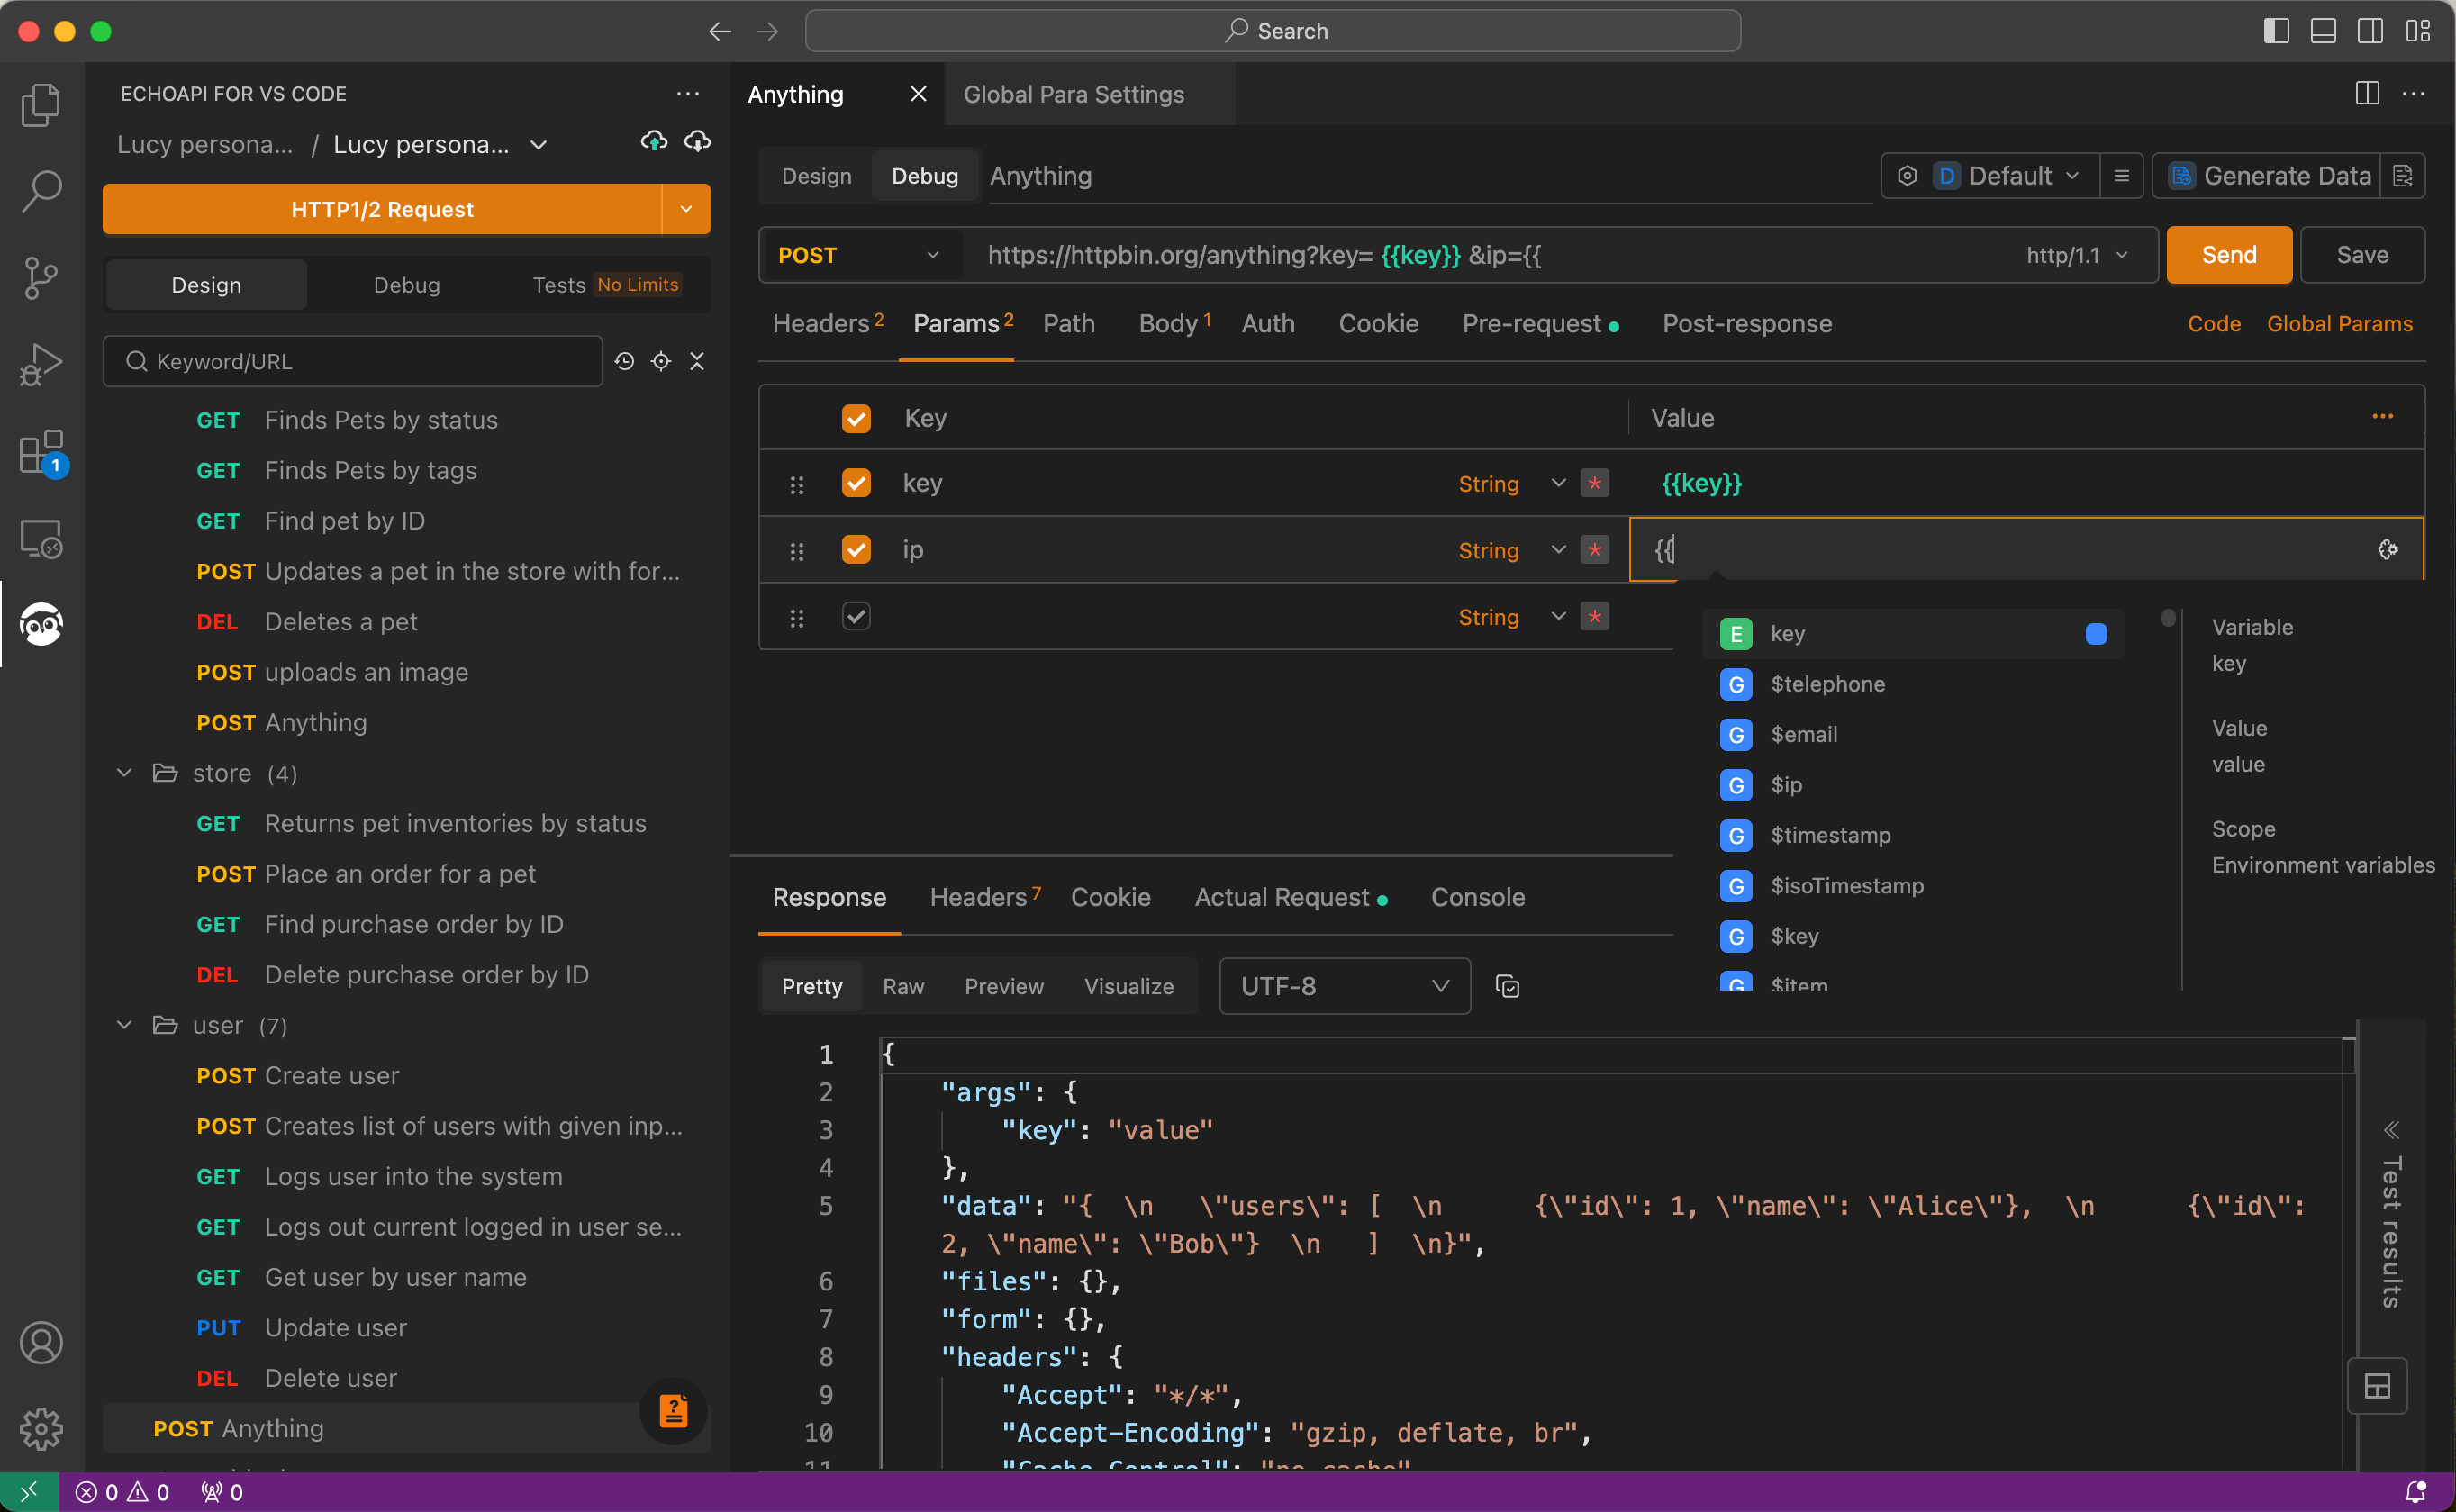This screenshot has height=1512, width=2456.
Task: Switch to the Body tab
Action: tap(1175, 323)
